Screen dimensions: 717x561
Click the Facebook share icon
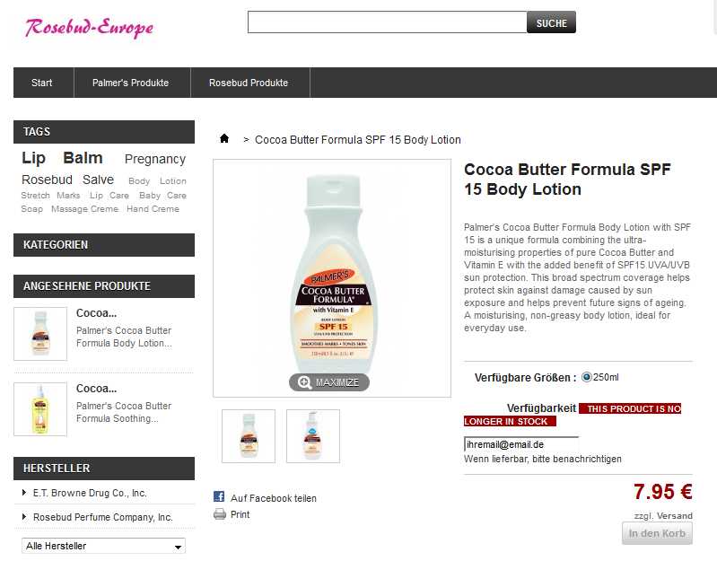tap(219, 496)
